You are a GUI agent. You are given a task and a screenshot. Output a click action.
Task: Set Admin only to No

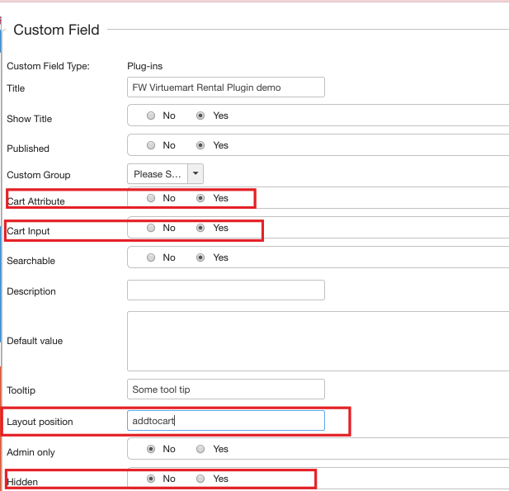tap(151, 449)
